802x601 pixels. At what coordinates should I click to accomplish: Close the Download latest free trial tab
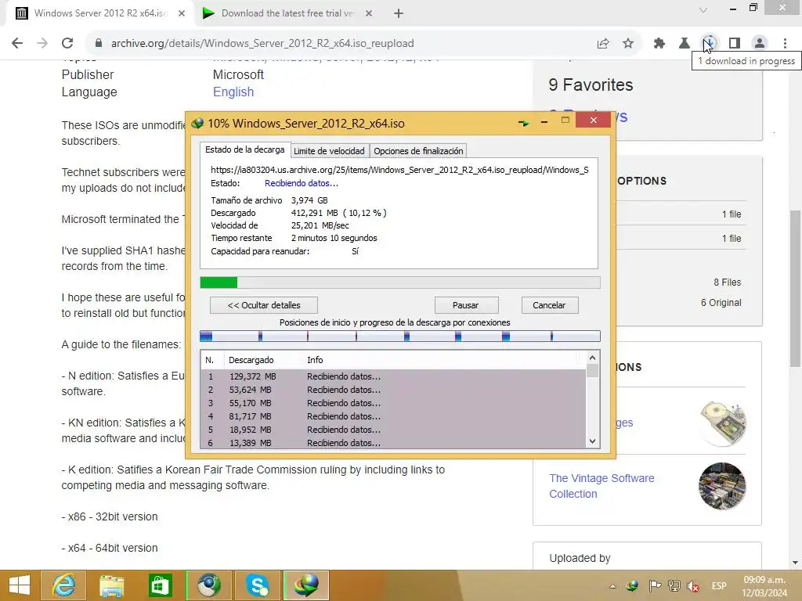click(x=369, y=14)
